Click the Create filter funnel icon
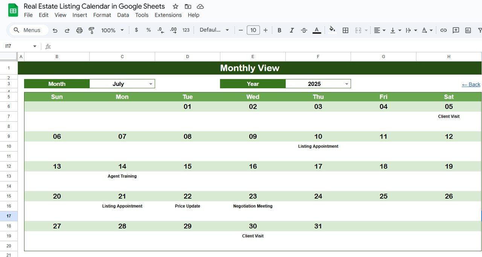This screenshot has height=257, width=482. pyautogui.click(x=480, y=30)
